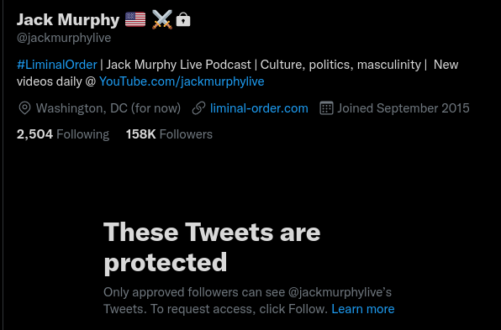Click the Jack Murphy Live Podcast bio text
Image resolution: width=501 pixels, height=330 pixels.
178,65
